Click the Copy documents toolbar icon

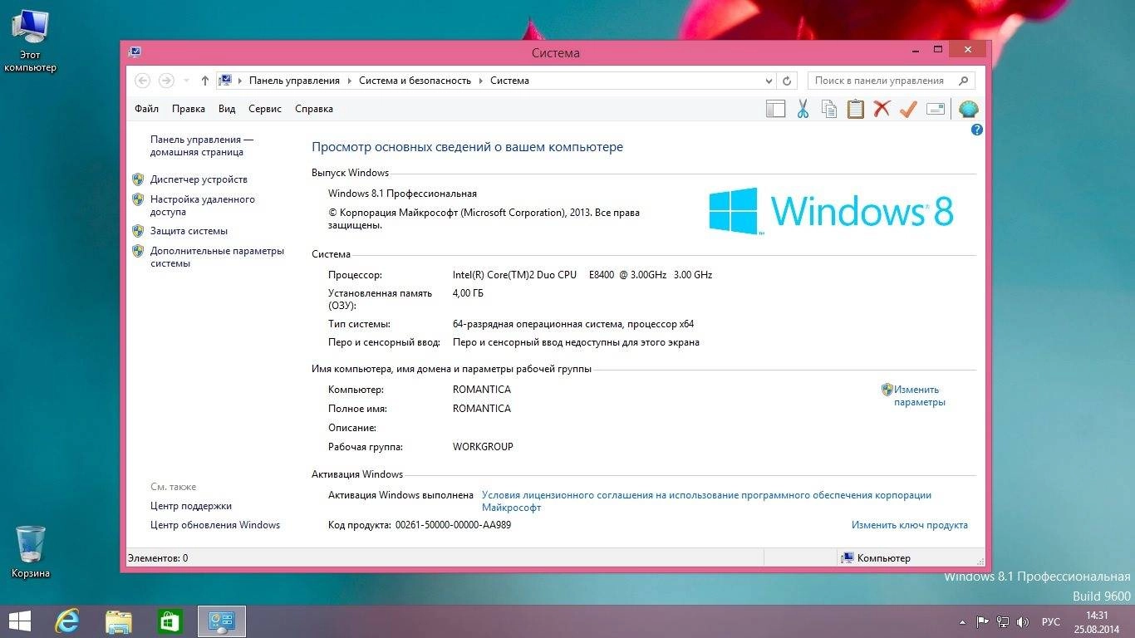pyautogui.click(x=829, y=109)
